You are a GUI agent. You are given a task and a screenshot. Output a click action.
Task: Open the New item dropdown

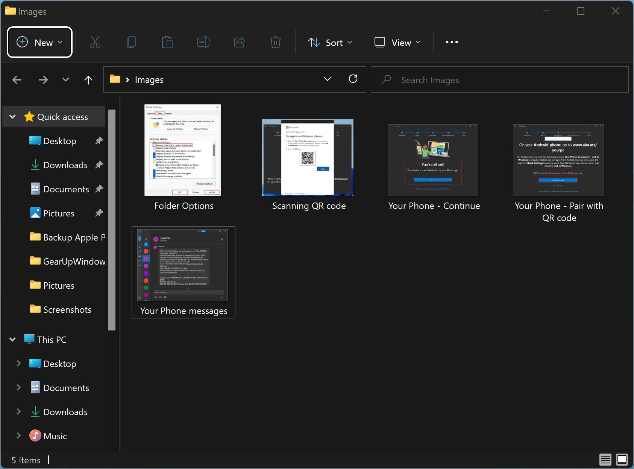pyautogui.click(x=39, y=42)
